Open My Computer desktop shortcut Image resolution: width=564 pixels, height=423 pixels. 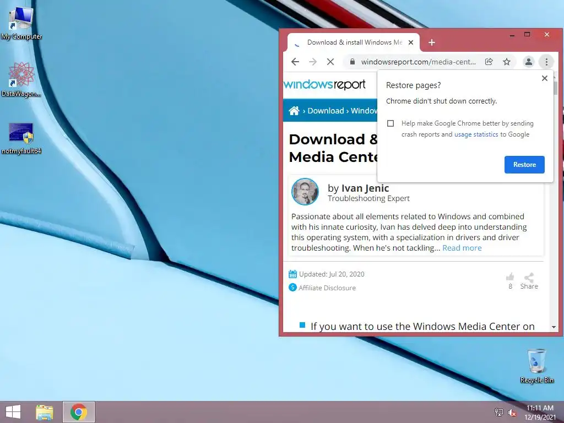point(21,23)
